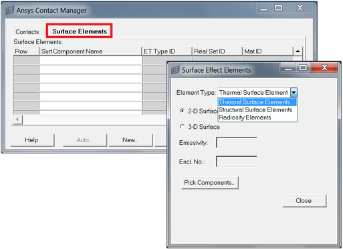Select the 3-D Surface radio button
343x249 pixels.
tap(182, 127)
